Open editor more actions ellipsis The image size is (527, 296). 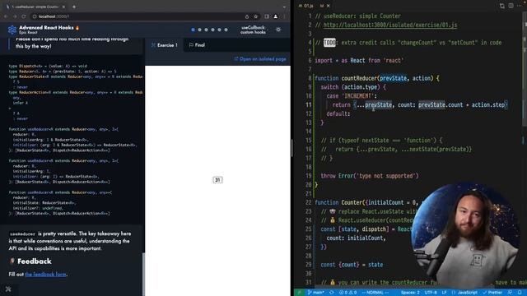(x=520, y=6)
